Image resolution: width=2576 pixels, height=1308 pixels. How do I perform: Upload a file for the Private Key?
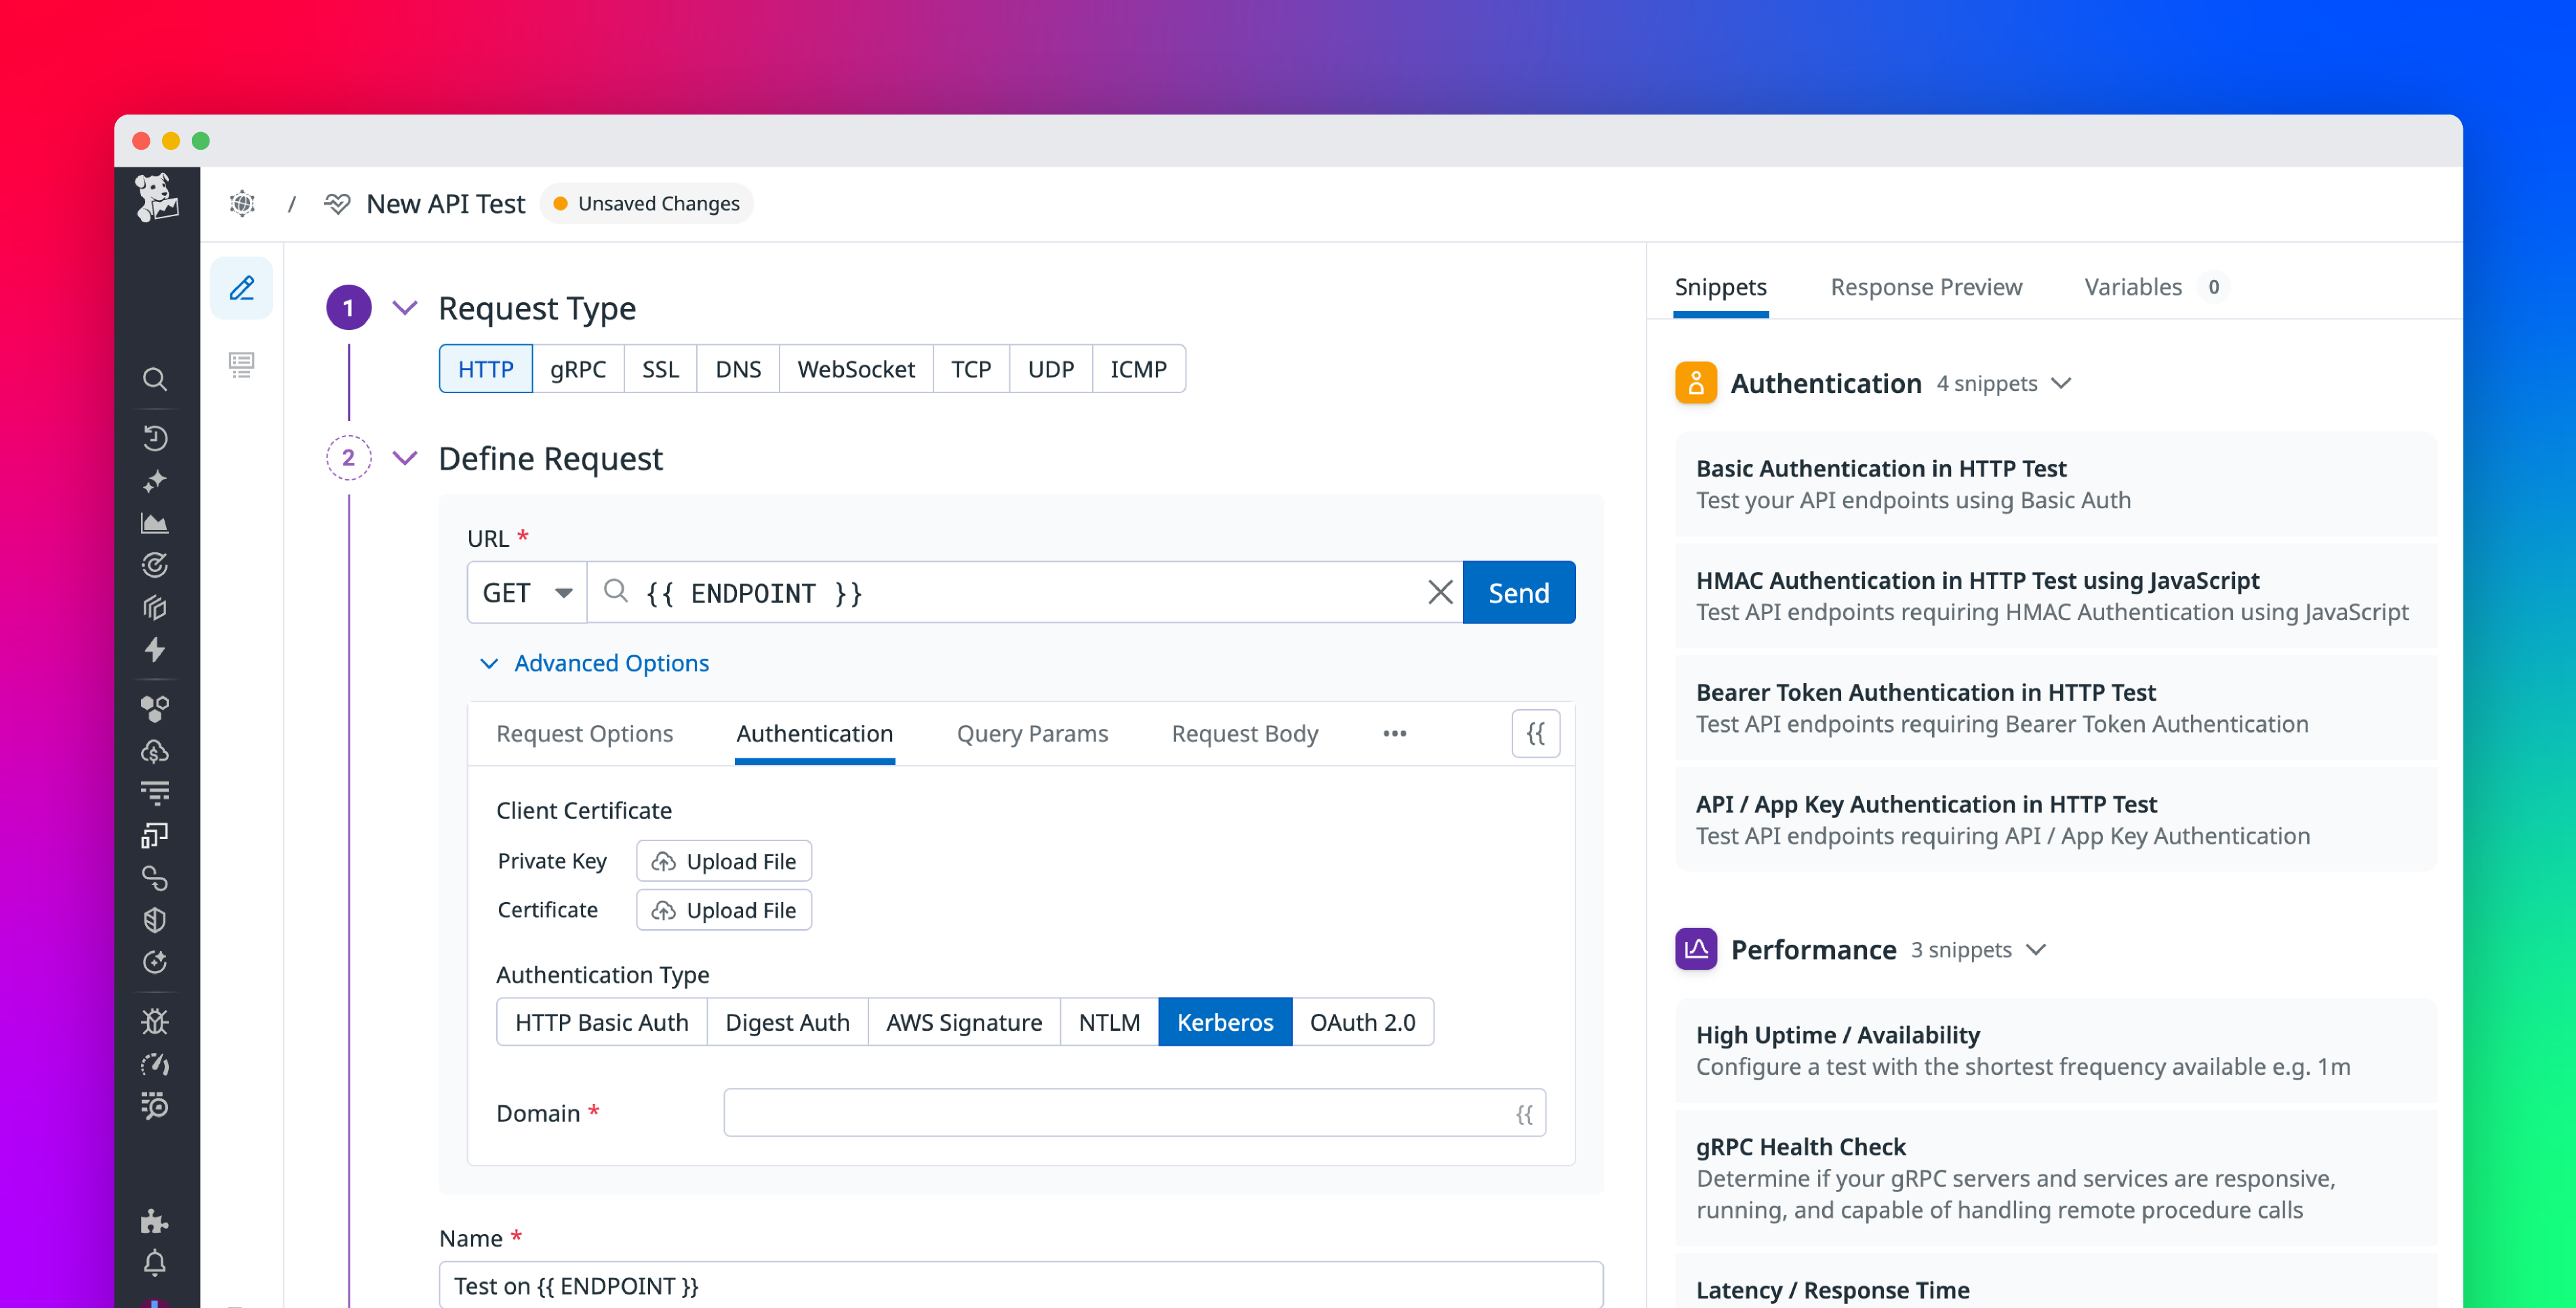click(723, 860)
